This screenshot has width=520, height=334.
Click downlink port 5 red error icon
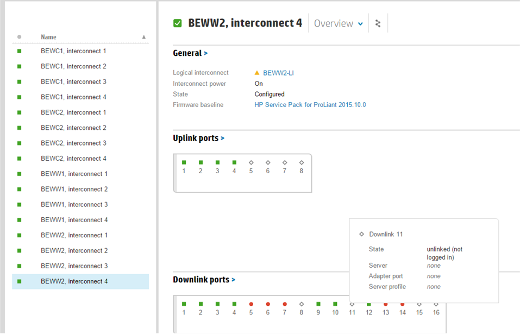(251, 304)
